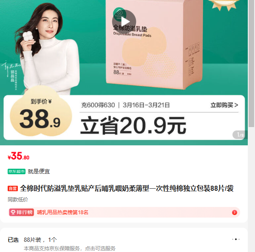
Task: Open 哺乳用品热卖榜第18名 ranking link
Action: [63, 212]
